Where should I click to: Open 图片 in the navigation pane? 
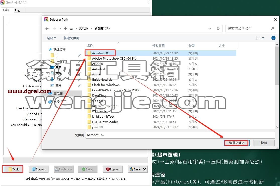coord(59,85)
